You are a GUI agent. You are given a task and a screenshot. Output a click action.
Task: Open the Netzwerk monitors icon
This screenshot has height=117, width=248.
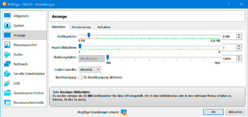point(7,64)
